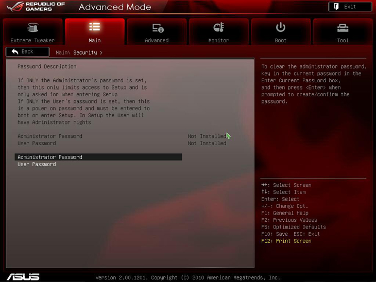Click the Main tab list icon
Screen dimensions: 376x282
pyautogui.click(x=95, y=27)
